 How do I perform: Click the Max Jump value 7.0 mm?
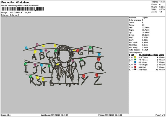tap(145, 47)
